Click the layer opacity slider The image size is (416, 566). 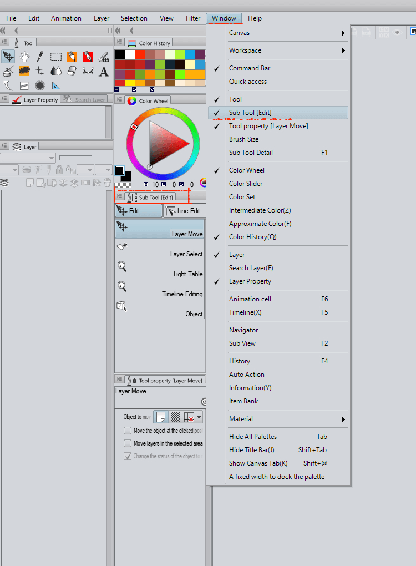(75, 158)
